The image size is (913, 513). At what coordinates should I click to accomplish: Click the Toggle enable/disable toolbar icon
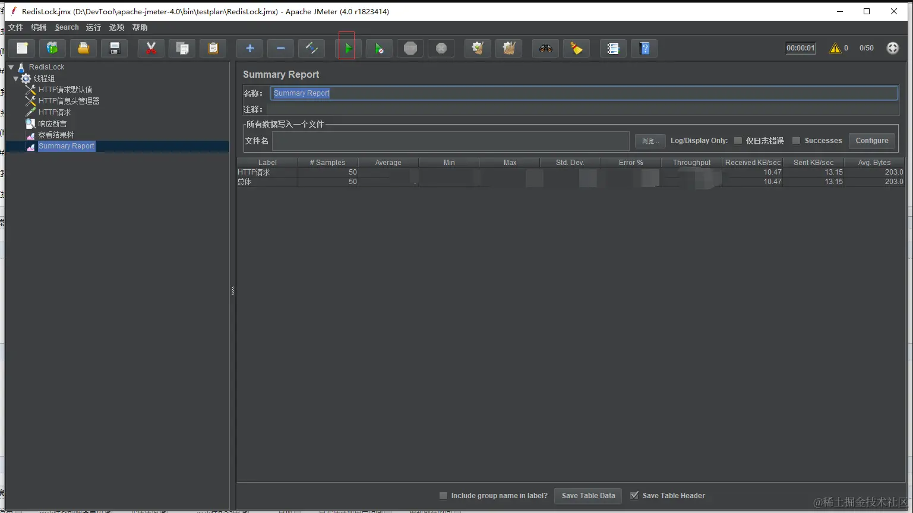pyautogui.click(x=312, y=49)
